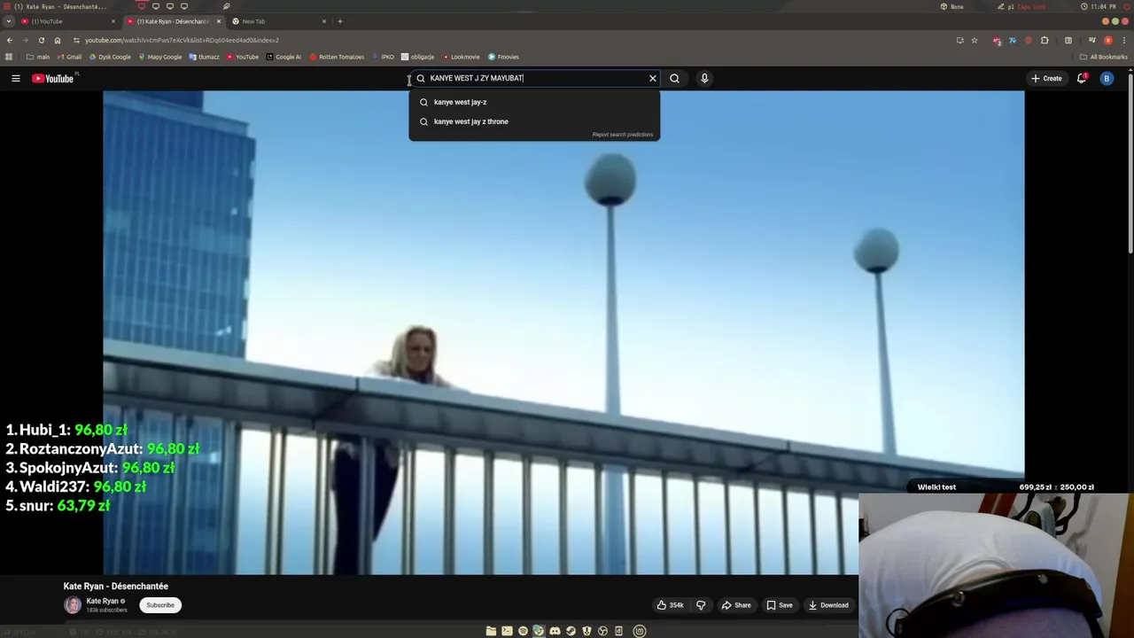This screenshot has width=1134, height=638.
Task: Select the Kate Ryan - Désenchantée tab
Action: pos(173,21)
